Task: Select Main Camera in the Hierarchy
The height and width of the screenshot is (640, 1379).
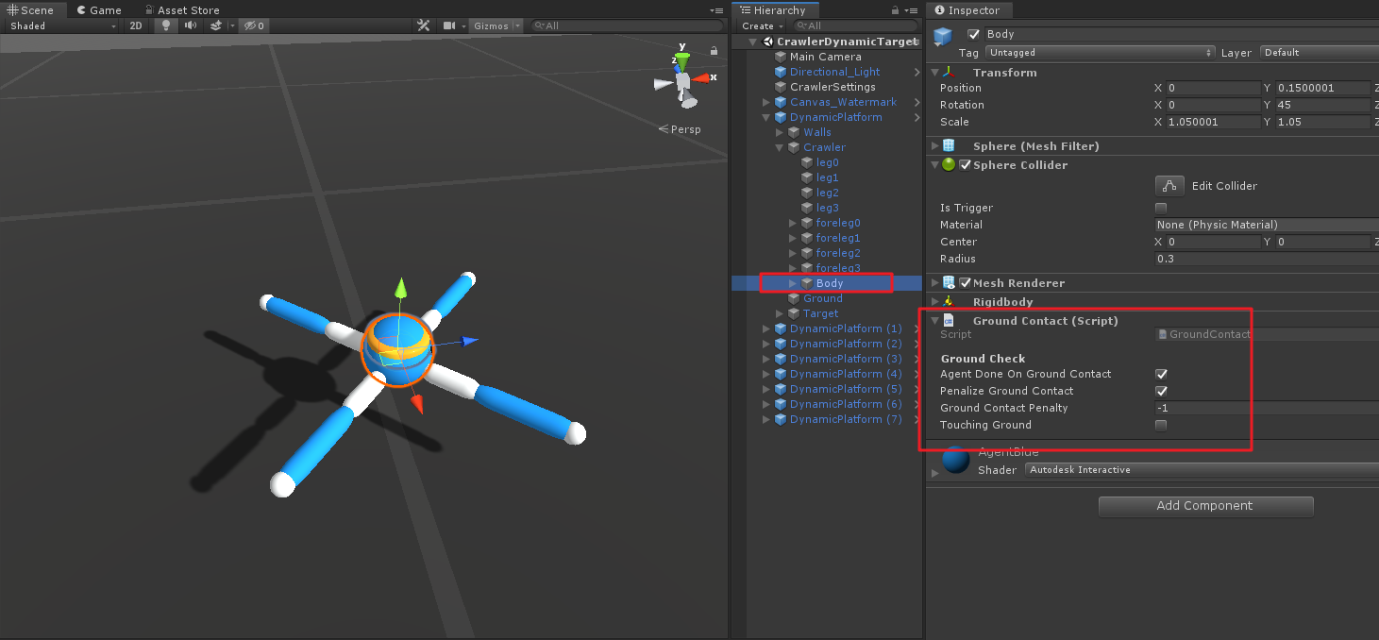Action: [825, 57]
